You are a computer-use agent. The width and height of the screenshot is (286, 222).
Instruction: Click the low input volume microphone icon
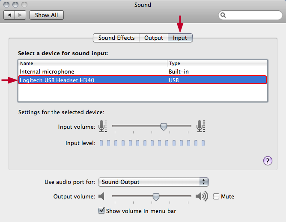pyautogui.click(x=102, y=126)
